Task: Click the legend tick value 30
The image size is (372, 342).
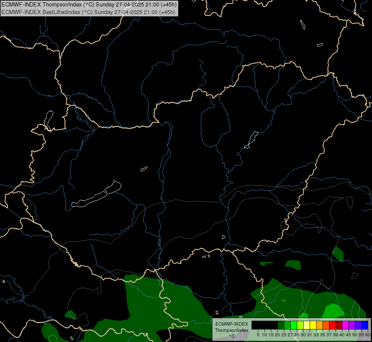Action: click(303, 335)
